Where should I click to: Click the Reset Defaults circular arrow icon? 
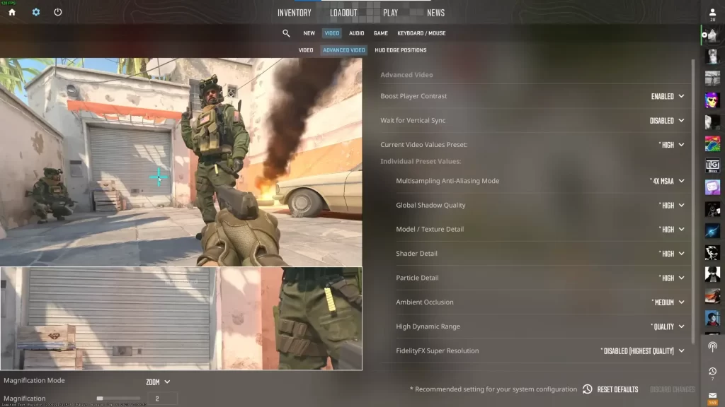click(587, 389)
